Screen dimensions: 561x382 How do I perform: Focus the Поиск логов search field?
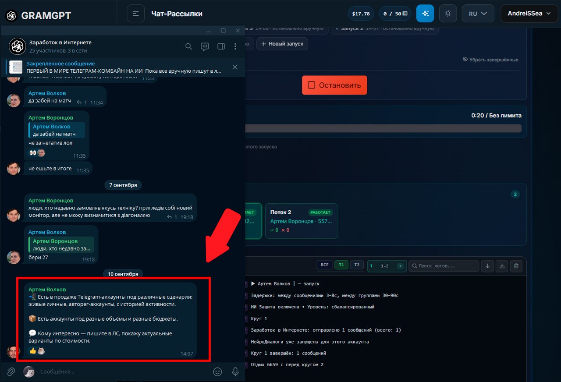coord(444,266)
